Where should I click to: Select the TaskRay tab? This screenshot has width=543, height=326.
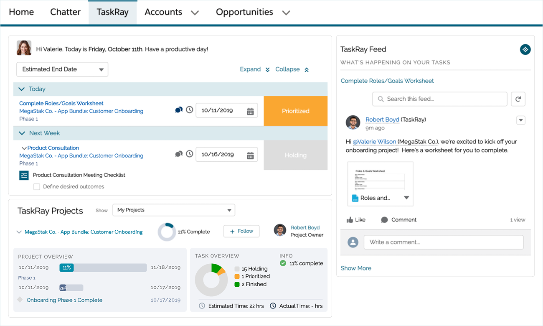click(x=112, y=12)
